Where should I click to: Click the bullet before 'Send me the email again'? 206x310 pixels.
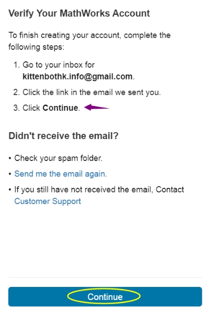tap(10, 174)
